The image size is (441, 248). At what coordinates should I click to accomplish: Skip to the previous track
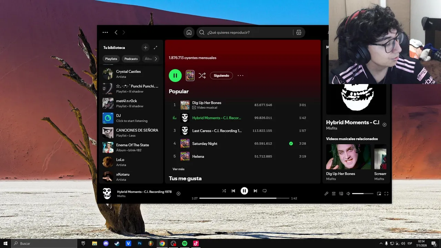(x=233, y=191)
